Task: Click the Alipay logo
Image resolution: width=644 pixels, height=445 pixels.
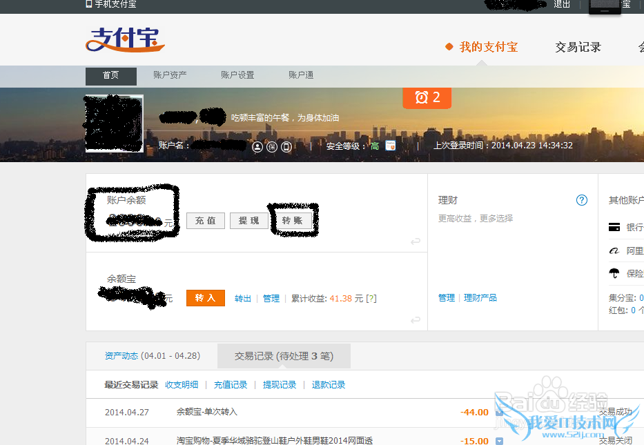Action: [125, 40]
